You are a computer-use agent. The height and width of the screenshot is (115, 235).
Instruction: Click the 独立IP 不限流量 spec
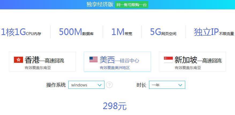[x=214, y=32]
